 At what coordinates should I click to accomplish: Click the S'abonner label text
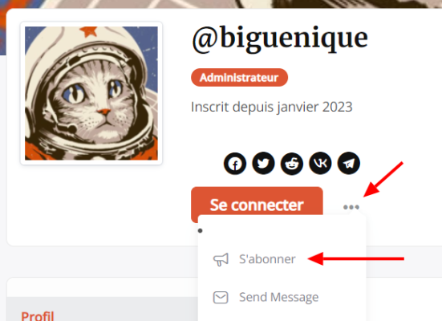267,259
